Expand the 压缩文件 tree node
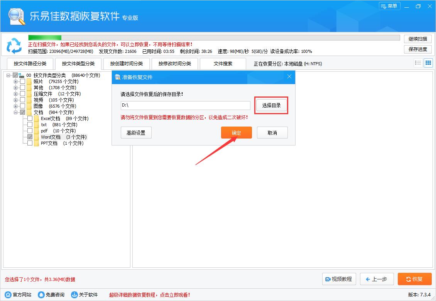Viewport: 436px width, 301px height. click(x=16, y=94)
